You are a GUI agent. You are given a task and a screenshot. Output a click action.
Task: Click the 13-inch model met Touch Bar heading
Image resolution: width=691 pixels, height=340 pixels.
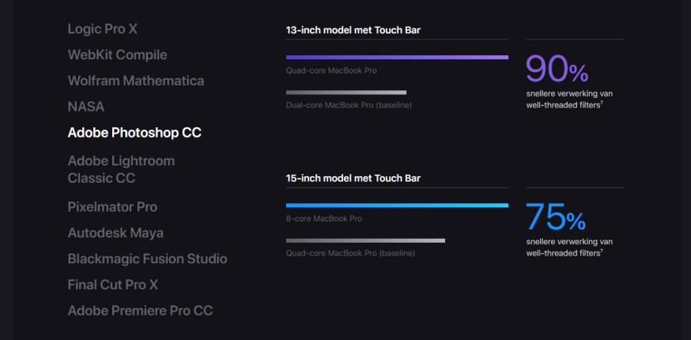click(353, 30)
